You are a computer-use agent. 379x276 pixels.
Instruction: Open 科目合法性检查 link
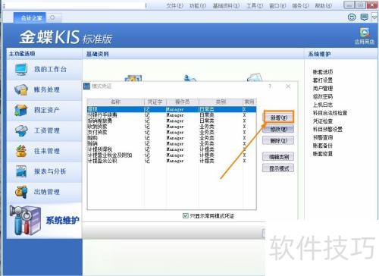tap(330, 113)
